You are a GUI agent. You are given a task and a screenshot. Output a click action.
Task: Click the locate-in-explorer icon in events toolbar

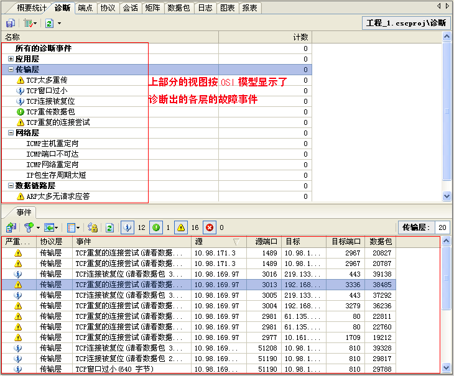(x=49, y=227)
